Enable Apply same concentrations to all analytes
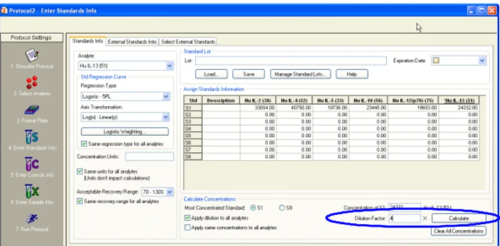 [187, 227]
